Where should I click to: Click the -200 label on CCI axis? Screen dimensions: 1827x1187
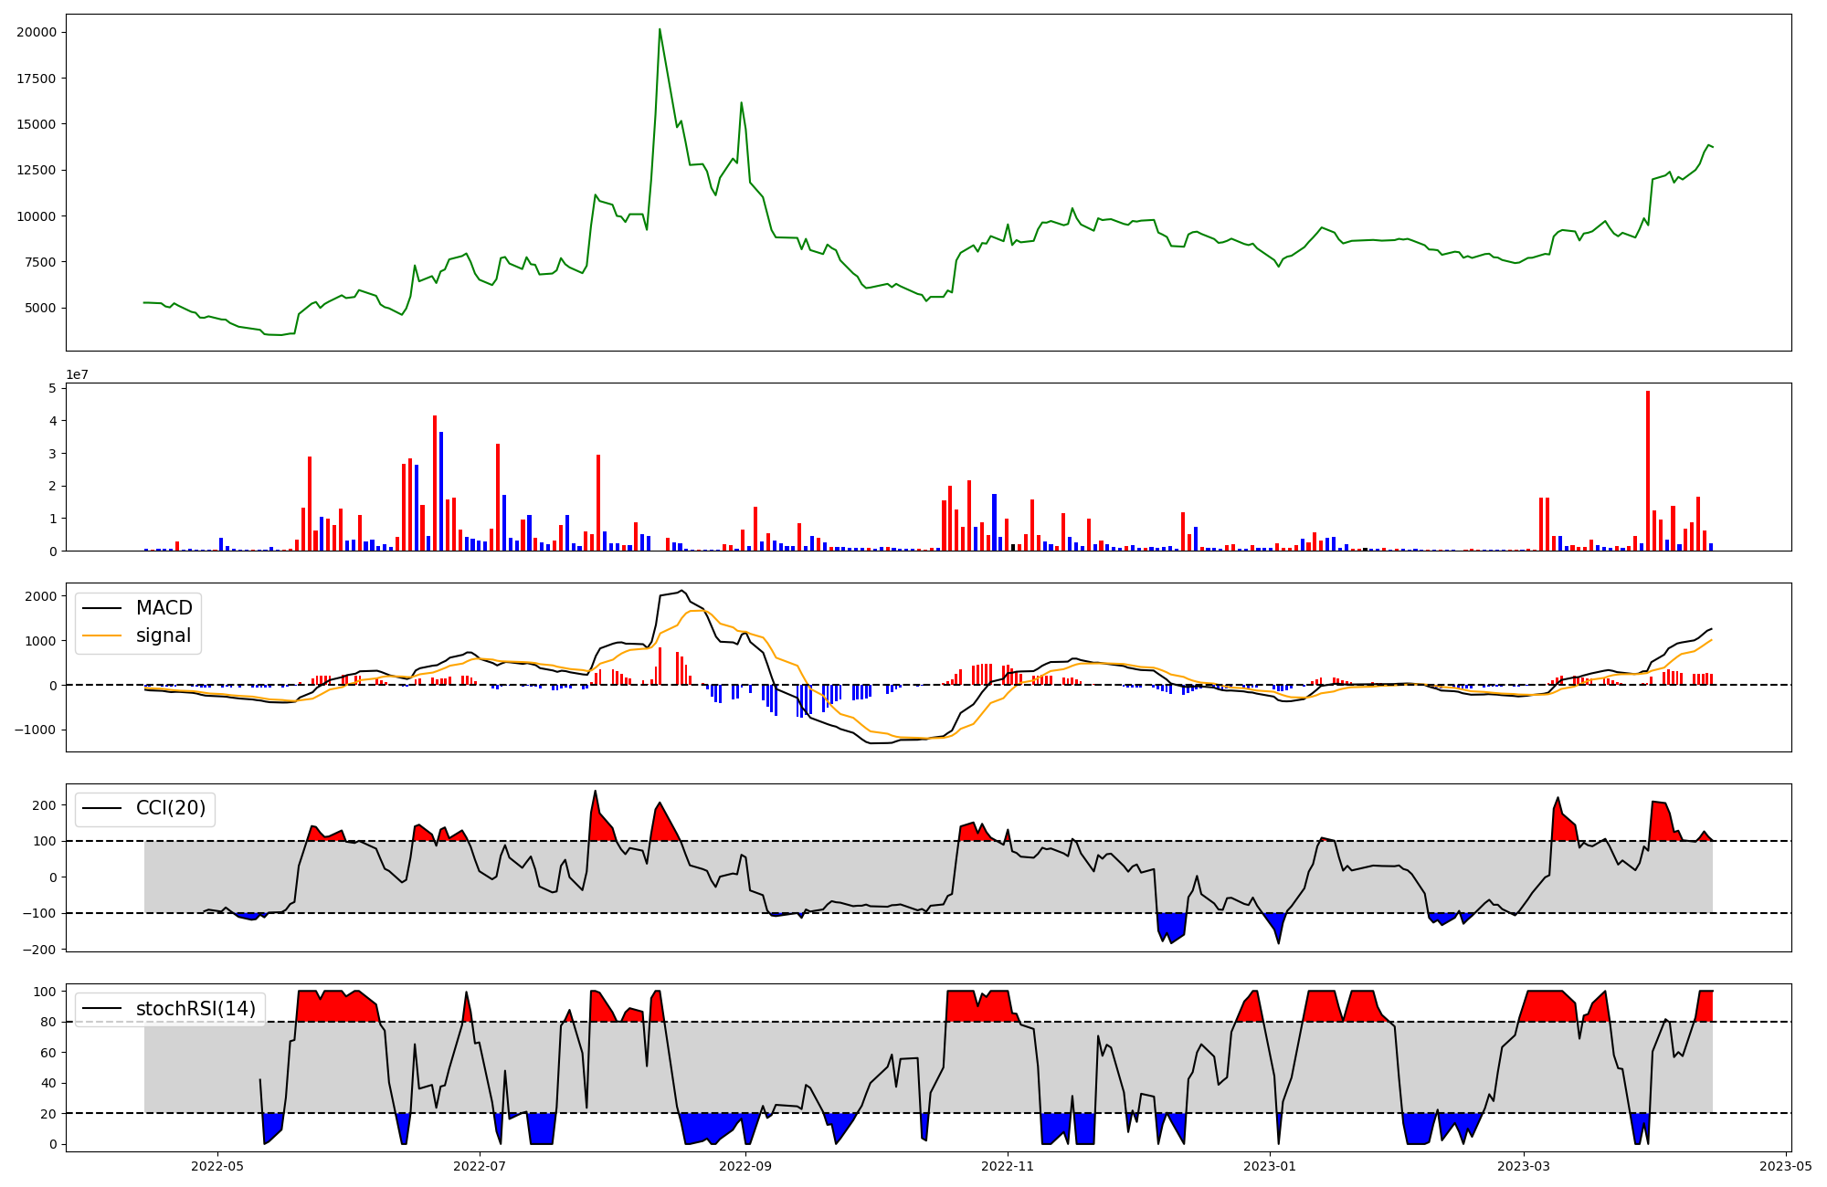tap(40, 950)
